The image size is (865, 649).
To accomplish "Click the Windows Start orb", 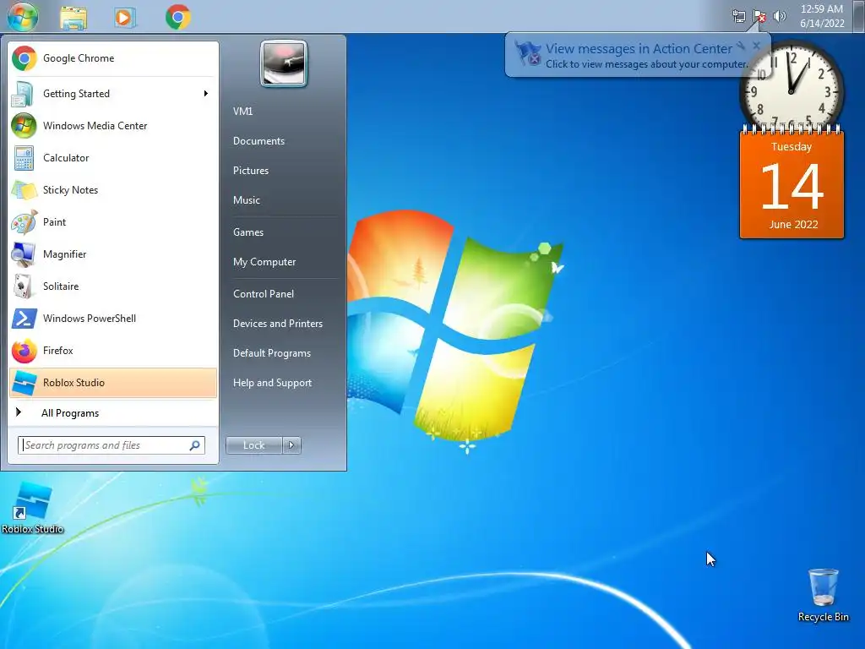I will pyautogui.click(x=23, y=16).
